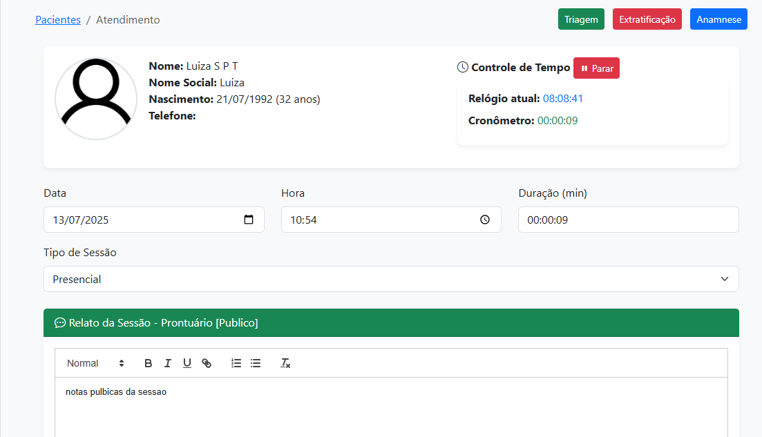Toggle bold formatting in the editor
The width and height of the screenshot is (762, 437).
coord(148,363)
